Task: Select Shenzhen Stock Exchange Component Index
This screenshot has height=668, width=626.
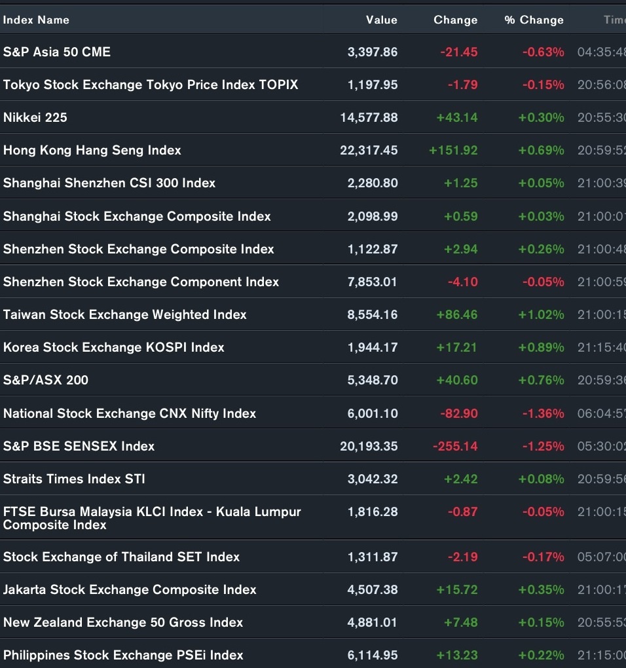Action: (141, 282)
